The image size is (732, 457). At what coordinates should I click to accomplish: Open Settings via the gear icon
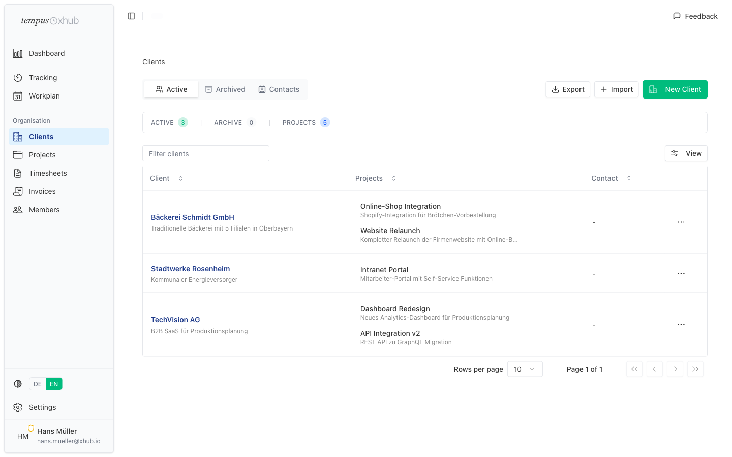[18, 407]
